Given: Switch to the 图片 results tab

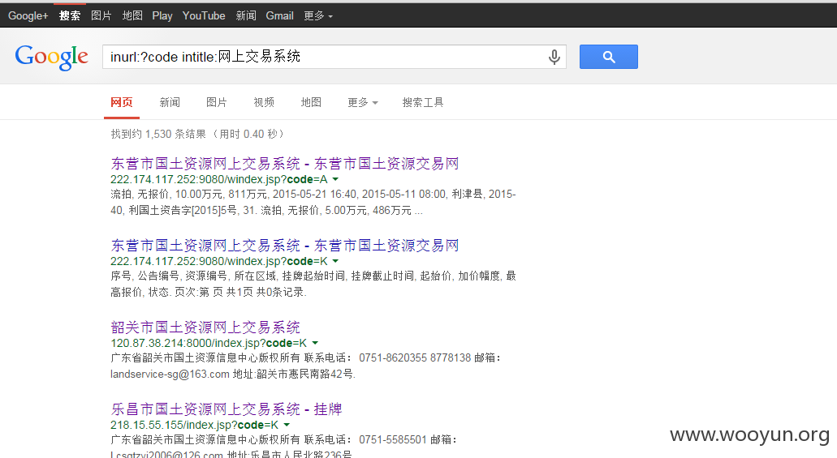Looking at the screenshot, I should click(217, 102).
